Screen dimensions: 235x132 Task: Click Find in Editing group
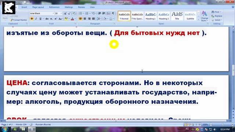[x=216, y=12]
